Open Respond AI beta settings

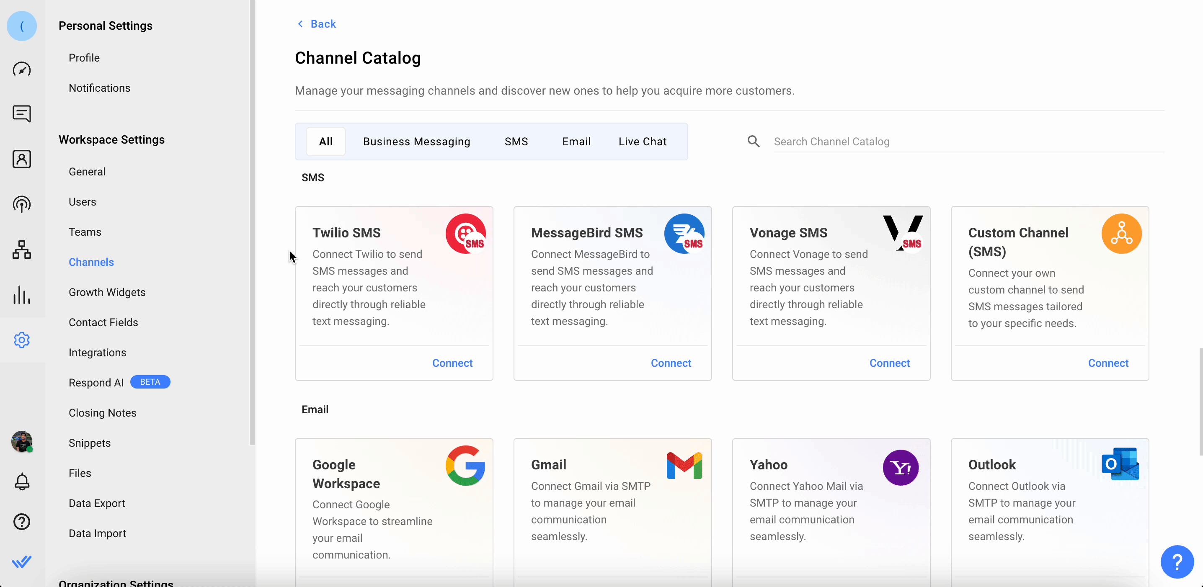(x=96, y=383)
